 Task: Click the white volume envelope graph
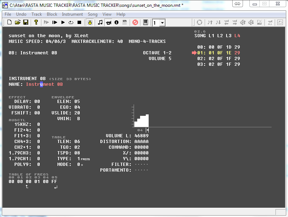pyautogui.click(x=141, y=121)
